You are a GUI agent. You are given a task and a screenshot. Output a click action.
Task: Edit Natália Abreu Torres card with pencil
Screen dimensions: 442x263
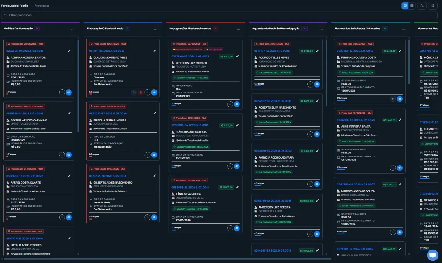click(69, 238)
